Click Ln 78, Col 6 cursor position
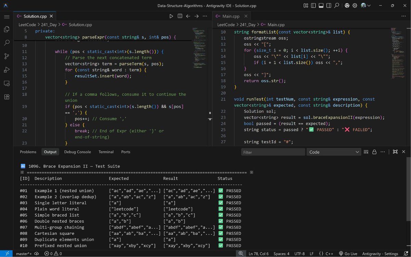Viewport: 411px width, 257px height. [259, 254]
